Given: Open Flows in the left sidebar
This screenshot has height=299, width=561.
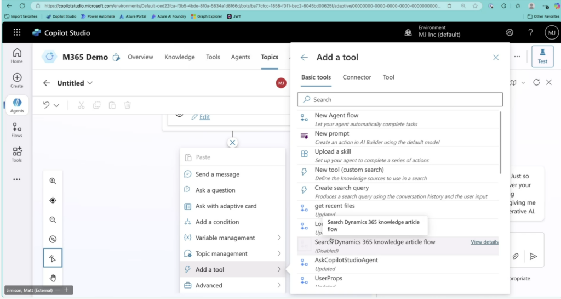Looking at the screenshot, I should point(16,130).
